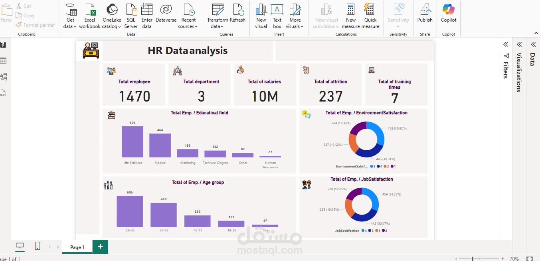This screenshot has height=261, width=540.
Task: Activate the Format painter
Action: (x=35, y=25)
